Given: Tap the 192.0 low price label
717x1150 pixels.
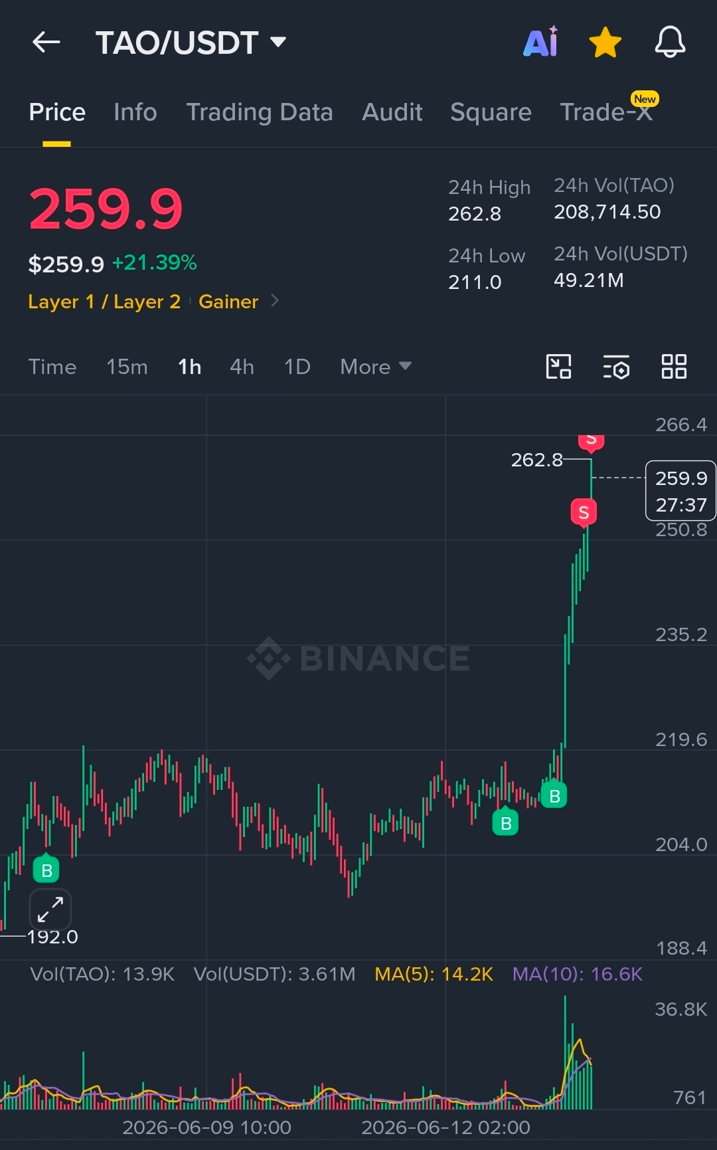Looking at the screenshot, I should [52, 937].
